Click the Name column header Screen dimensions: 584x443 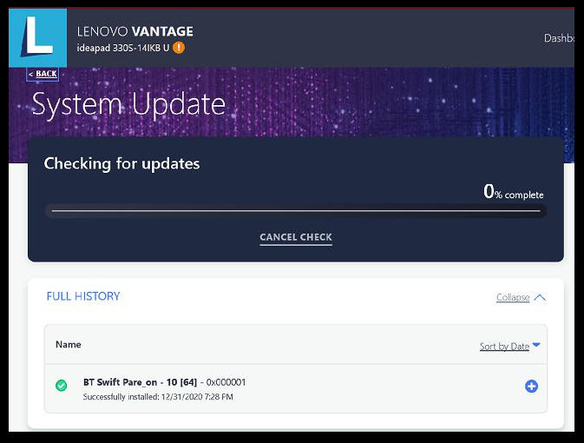(69, 344)
